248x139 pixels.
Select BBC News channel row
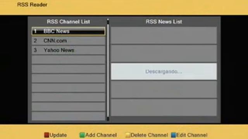pyautogui.click(x=68, y=31)
